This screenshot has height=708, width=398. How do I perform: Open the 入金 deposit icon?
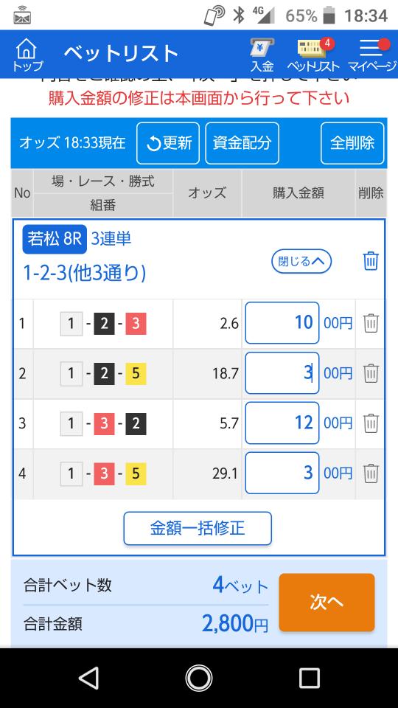coord(262,55)
